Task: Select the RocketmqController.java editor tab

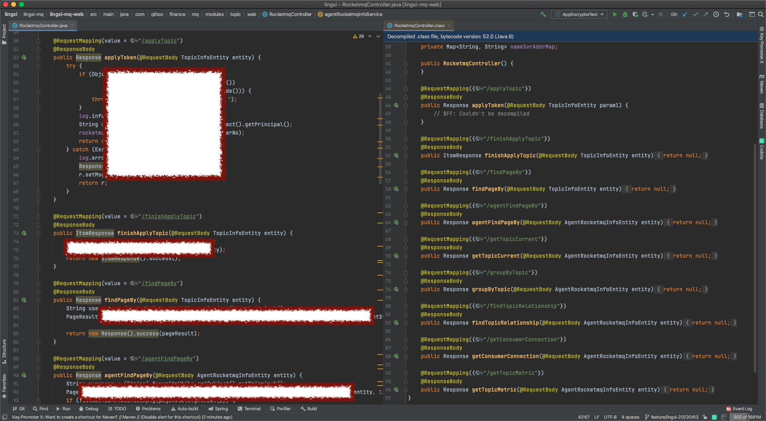Action: 43,25
